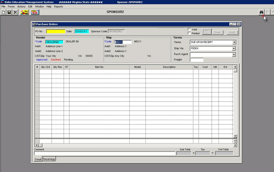Click the Purchase Orders window title icon
Viewport: 274px width, 172px height.
coord(34,24)
